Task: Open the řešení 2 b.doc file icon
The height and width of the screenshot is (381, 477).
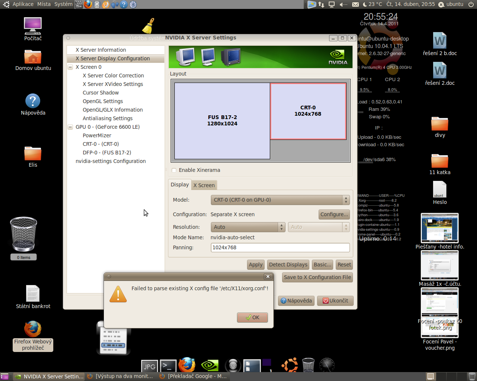Action: [x=440, y=44]
